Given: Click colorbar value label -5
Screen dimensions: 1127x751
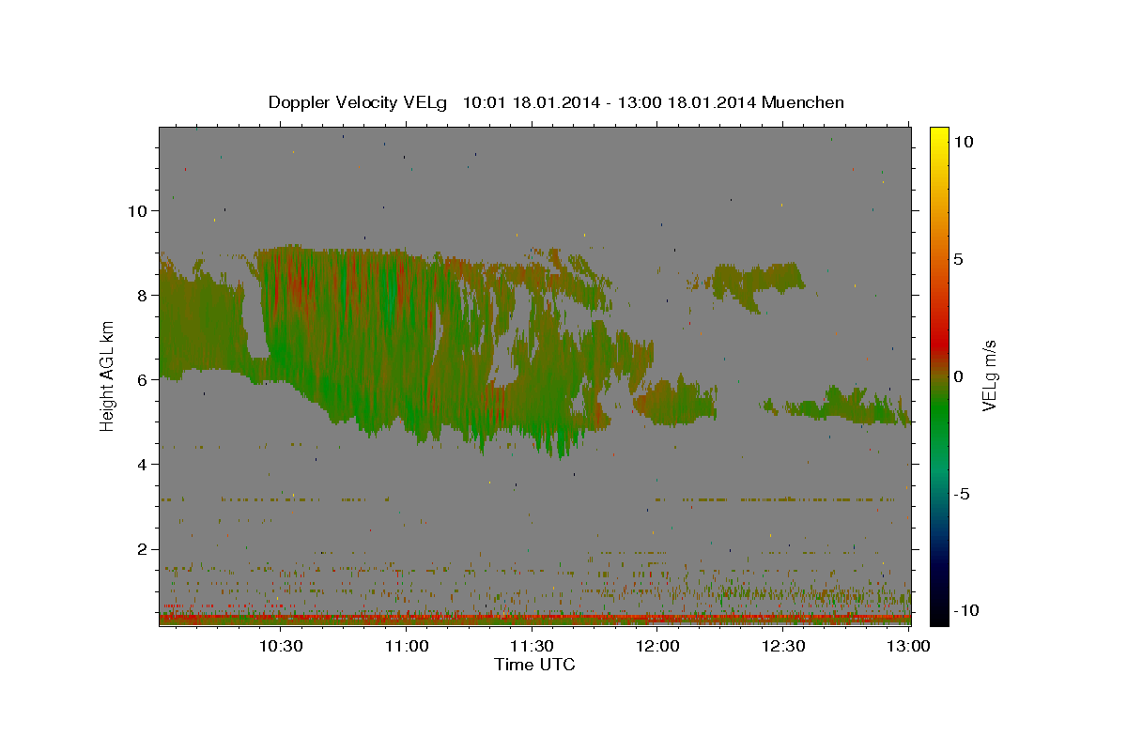Looking at the screenshot, I should [x=962, y=494].
